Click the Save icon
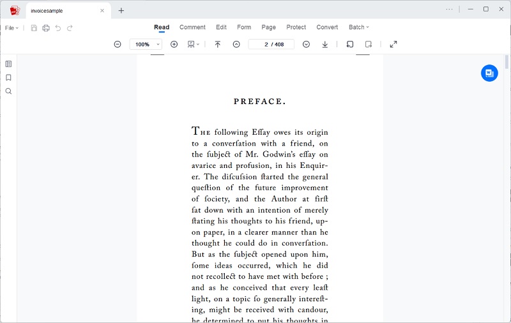Screen dimensions: 511x323 click(34, 28)
